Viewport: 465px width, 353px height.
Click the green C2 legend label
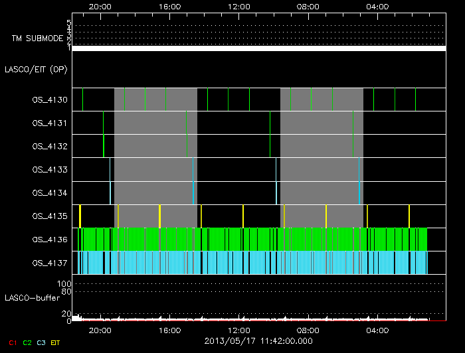tap(27, 342)
